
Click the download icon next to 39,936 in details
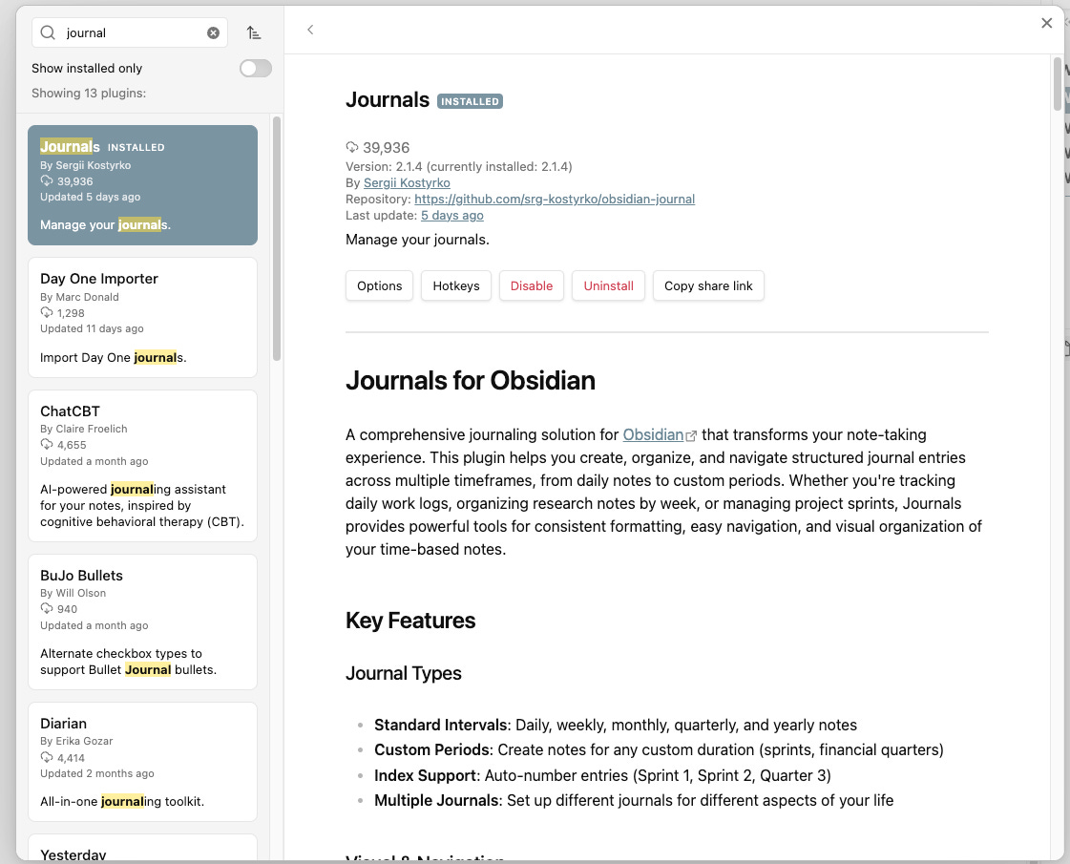click(x=352, y=147)
